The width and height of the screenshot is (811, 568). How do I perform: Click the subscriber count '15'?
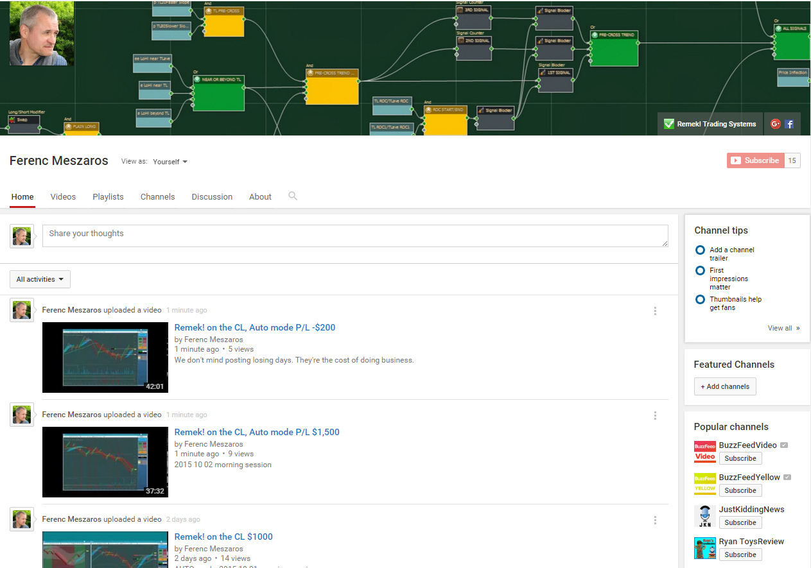[792, 160]
